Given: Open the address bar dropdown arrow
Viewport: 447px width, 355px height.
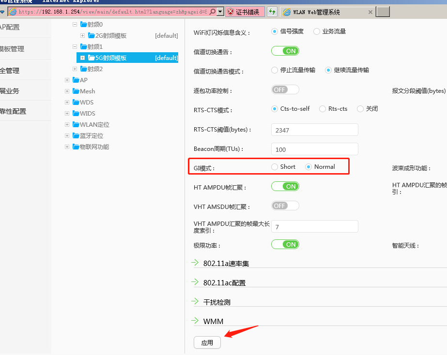Looking at the screenshot, I should (220, 12).
